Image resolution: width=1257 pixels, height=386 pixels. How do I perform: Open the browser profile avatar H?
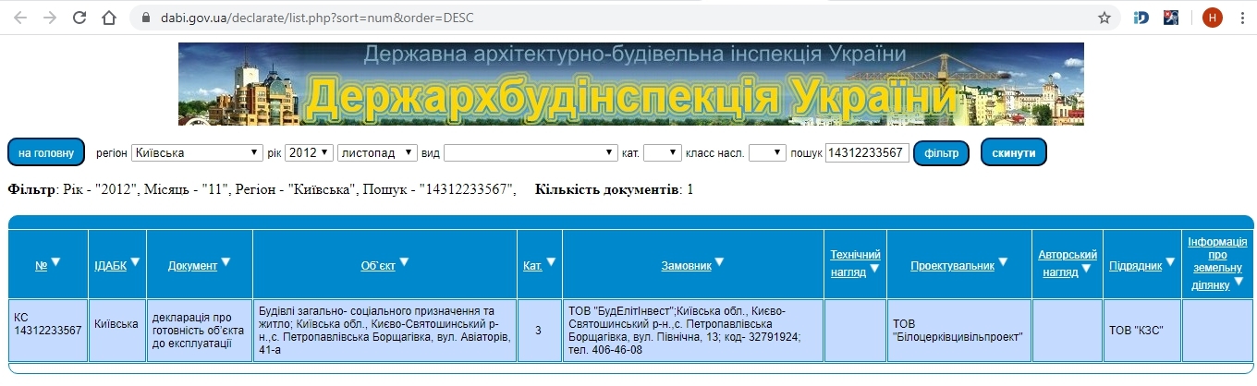click(1212, 18)
